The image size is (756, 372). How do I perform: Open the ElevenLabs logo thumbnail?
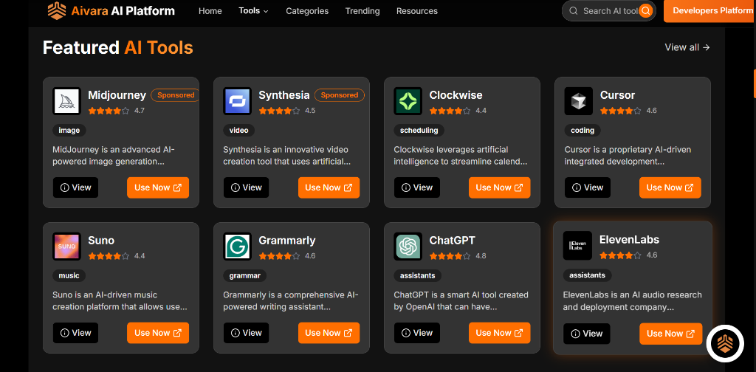coord(577,245)
